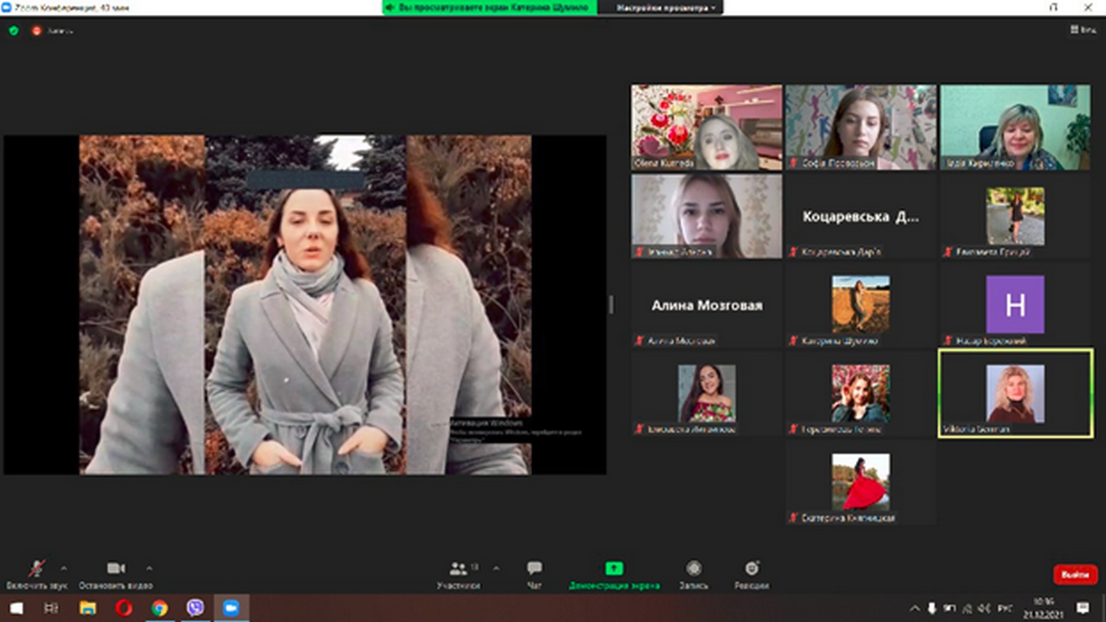Click the green encryption shield icon
This screenshot has height=622, width=1106.
(14, 31)
